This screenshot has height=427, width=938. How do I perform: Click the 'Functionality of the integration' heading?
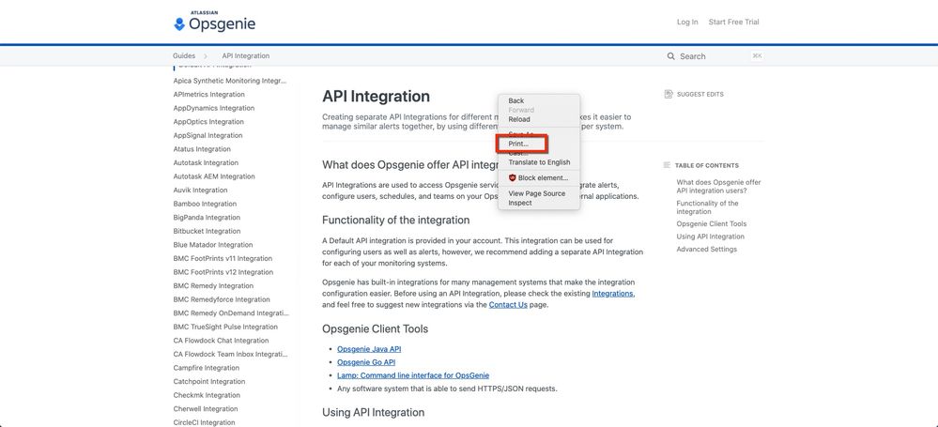[x=395, y=221]
